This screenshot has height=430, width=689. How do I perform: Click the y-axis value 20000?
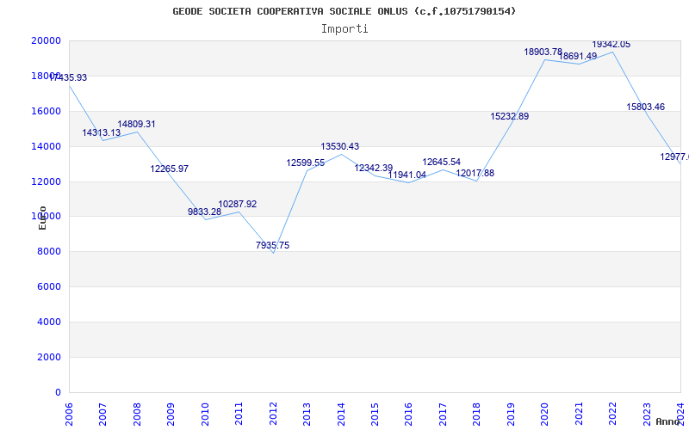pyautogui.click(x=46, y=40)
